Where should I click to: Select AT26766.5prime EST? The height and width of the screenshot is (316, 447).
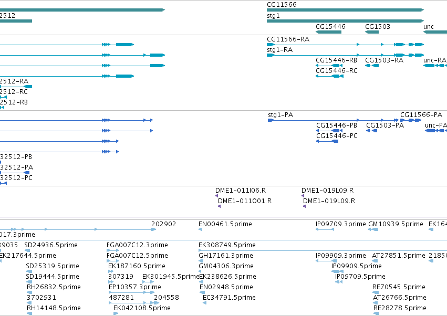tap(376, 303)
